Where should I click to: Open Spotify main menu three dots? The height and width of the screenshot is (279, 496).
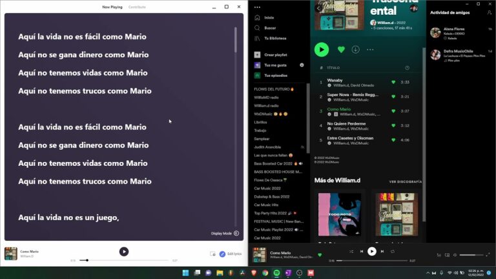[257, 7]
